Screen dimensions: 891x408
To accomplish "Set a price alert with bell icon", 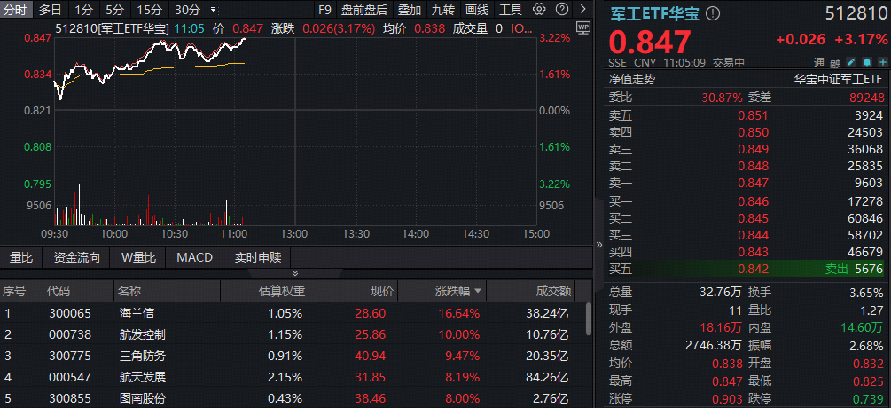I will [x=866, y=63].
